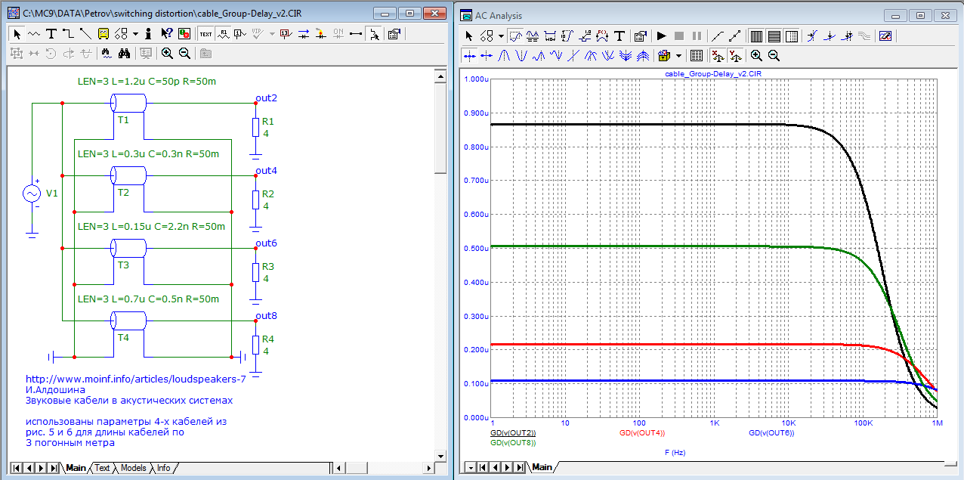Pick the Wire drawing tool
964x480 pixels.
pyautogui.click(x=68, y=33)
